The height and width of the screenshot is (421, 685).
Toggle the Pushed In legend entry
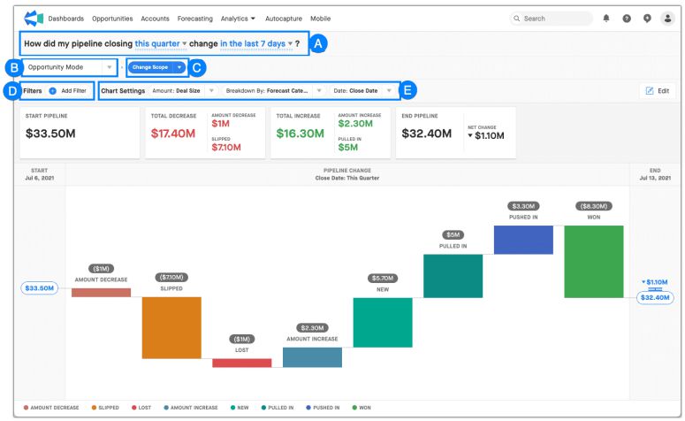pyautogui.click(x=323, y=408)
